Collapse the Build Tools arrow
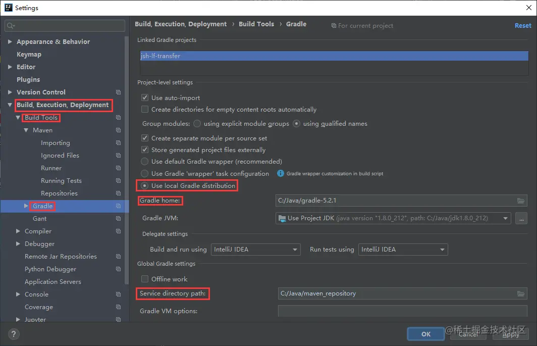This screenshot has width=537, height=346. [x=18, y=118]
